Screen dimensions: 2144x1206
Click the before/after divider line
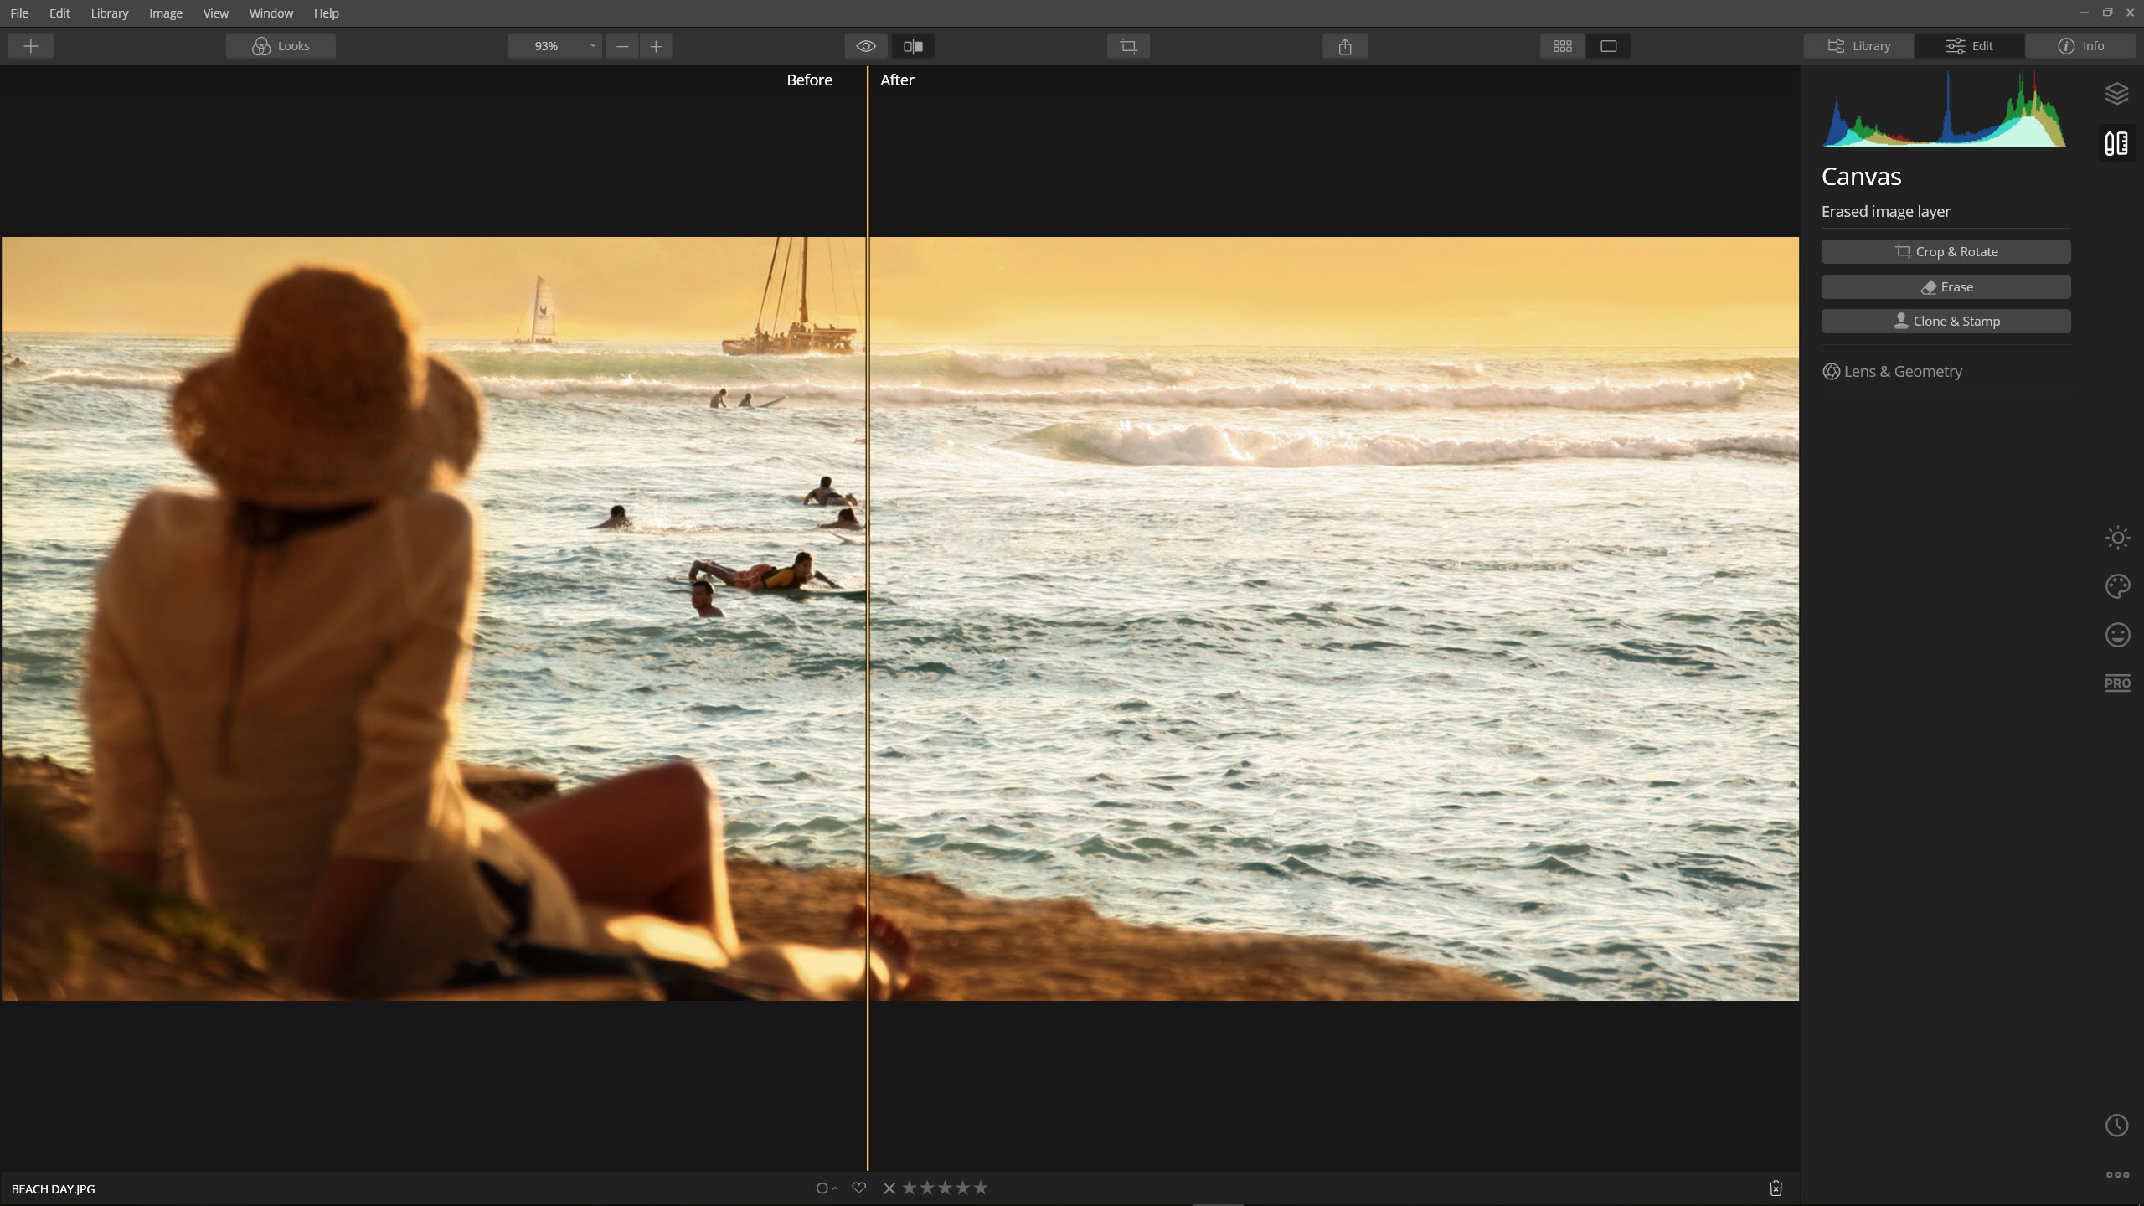point(868,618)
